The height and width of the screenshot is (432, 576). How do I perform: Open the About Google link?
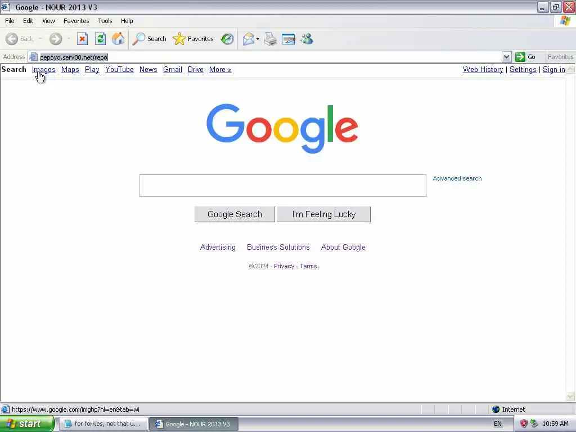coord(344,247)
